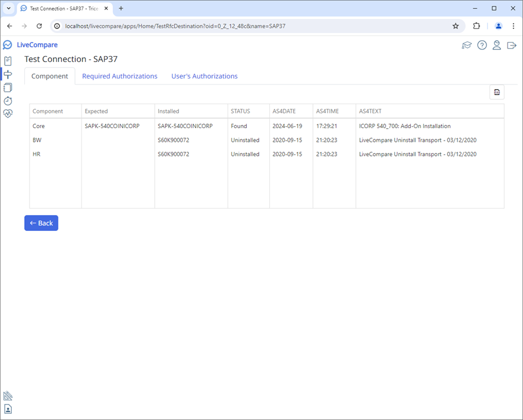
Task: Open the stacked notebook icon in sidebar
Action: coord(8,87)
